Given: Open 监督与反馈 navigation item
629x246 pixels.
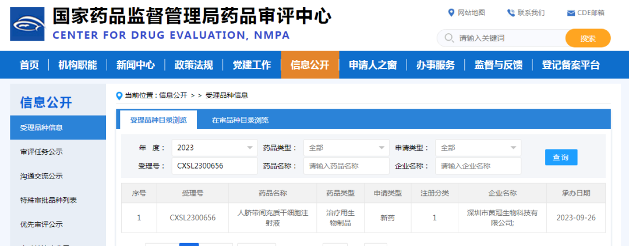Looking at the screenshot, I should coord(498,65).
